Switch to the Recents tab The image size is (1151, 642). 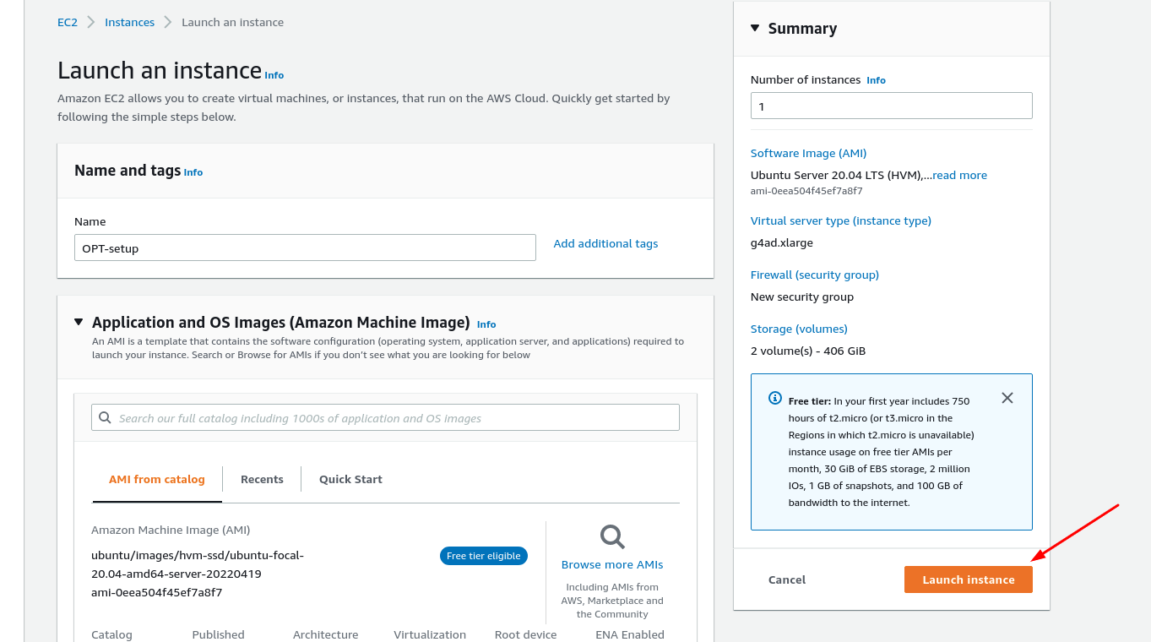[x=262, y=479]
